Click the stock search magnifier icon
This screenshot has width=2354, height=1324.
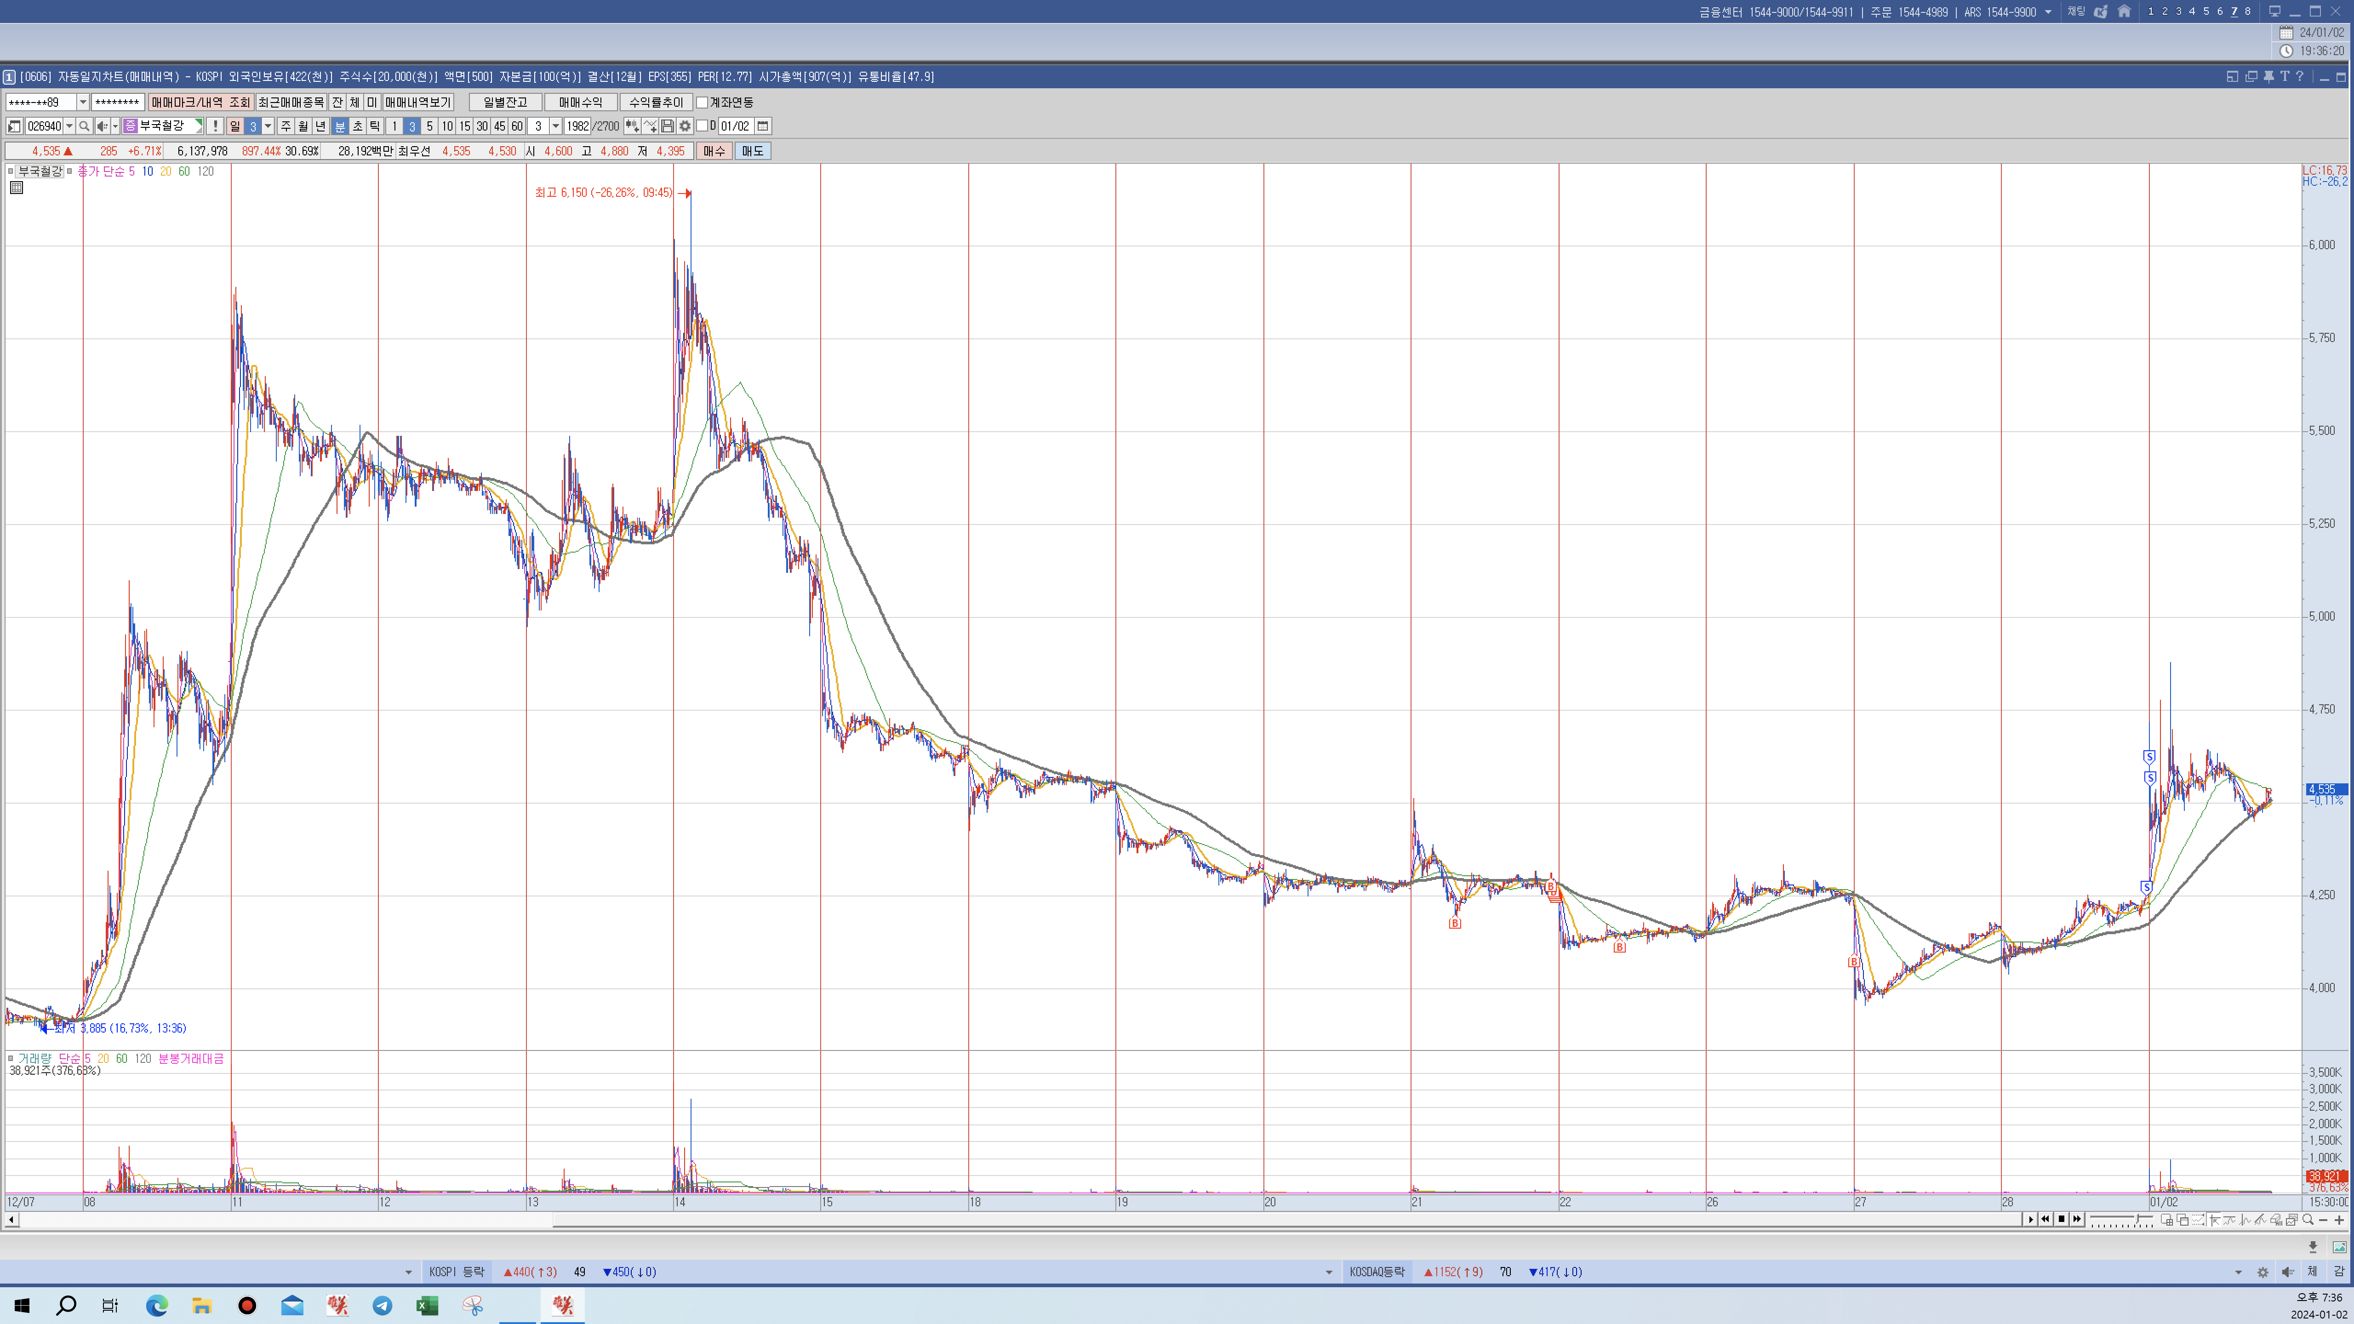pos(84,126)
